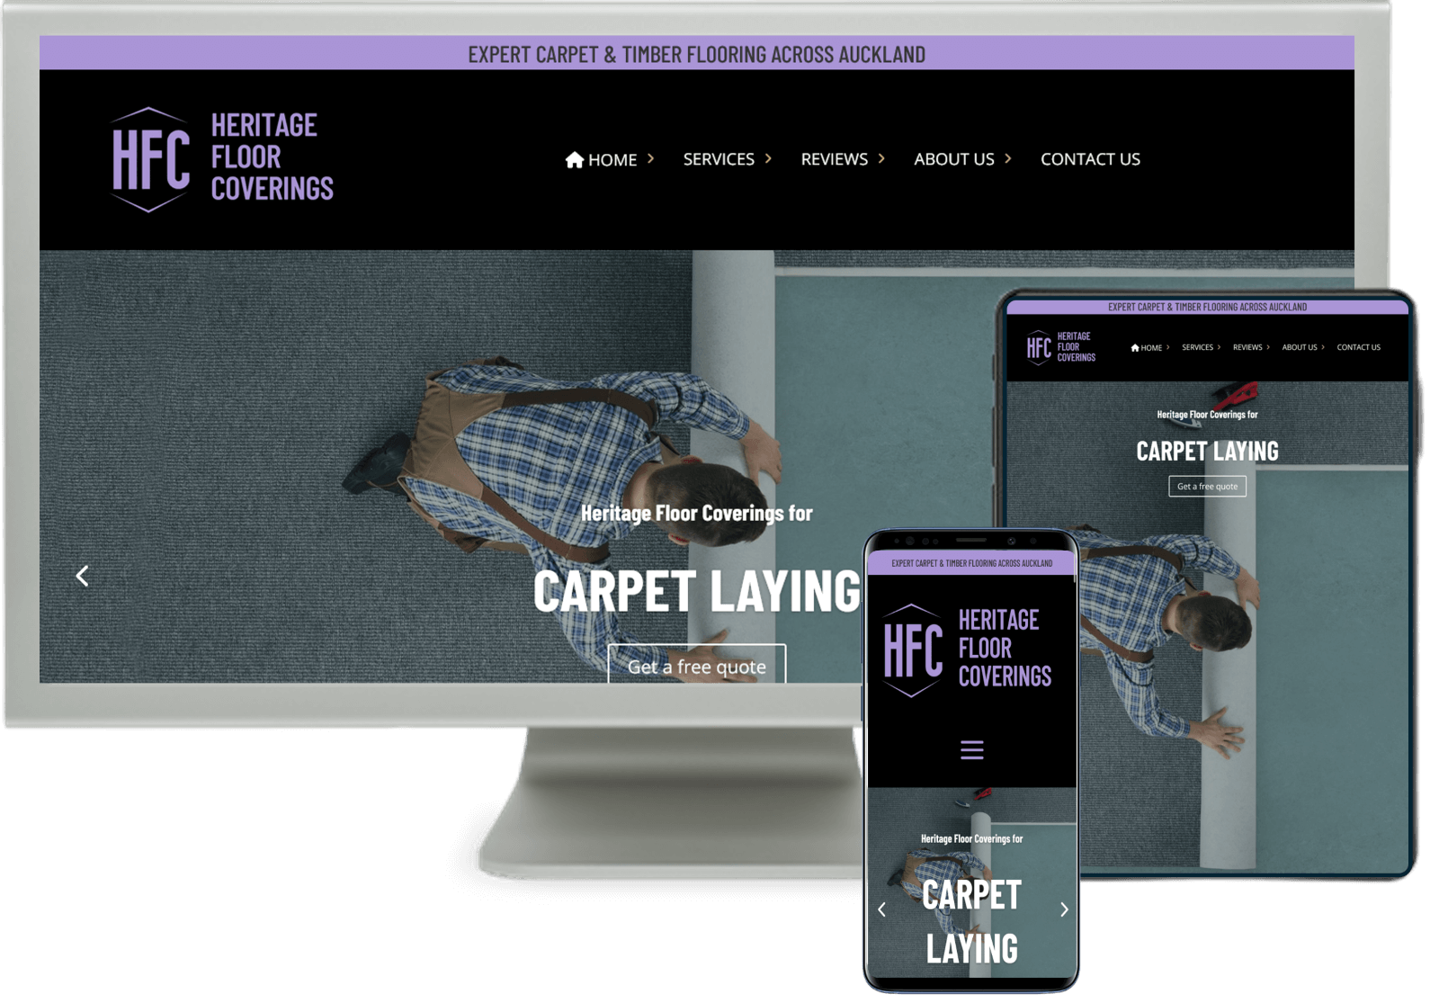Open the hamburger menu on the phone
Image resolution: width=1439 pixels, height=1003 pixels.
[971, 749]
